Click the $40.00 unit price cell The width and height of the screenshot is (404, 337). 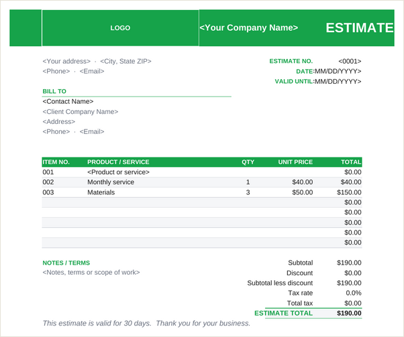pos(303,182)
